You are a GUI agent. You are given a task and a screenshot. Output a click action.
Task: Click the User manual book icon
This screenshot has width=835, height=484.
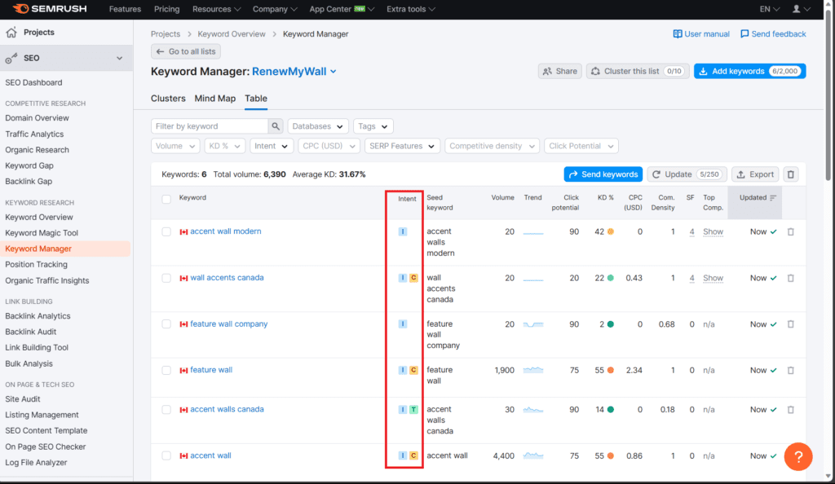(x=678, y=34)
